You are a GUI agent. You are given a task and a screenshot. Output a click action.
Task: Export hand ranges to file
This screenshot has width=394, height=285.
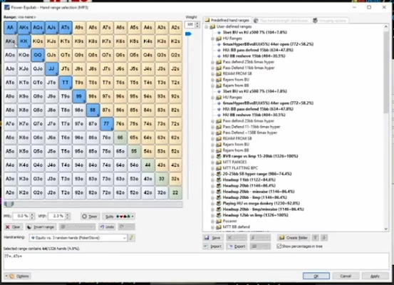(x=237, y=247)
